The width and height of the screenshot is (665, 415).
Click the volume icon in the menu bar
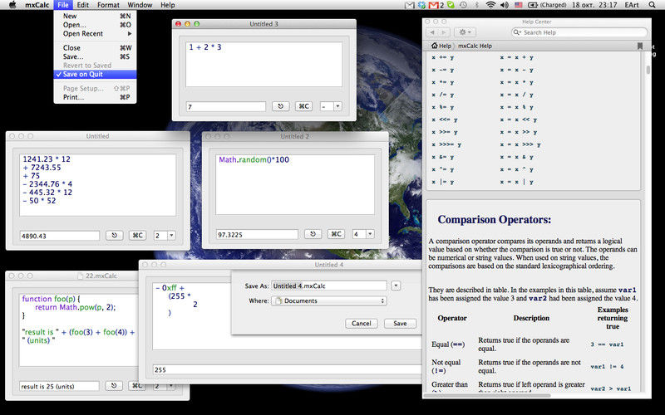coord(505,5)
